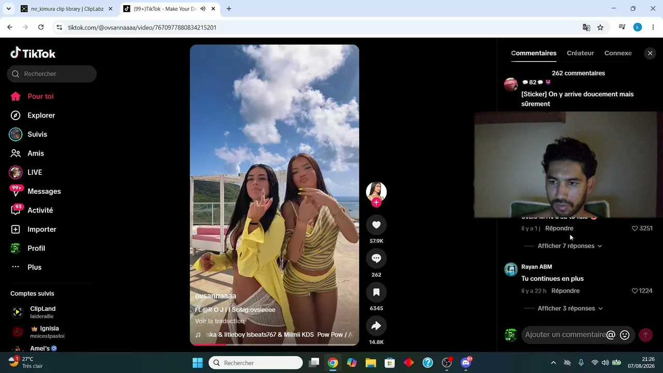This screenshot has width=663, height=373.
Task: Click Répondre under the 3251-likes comment
Action: pos(559,228)
